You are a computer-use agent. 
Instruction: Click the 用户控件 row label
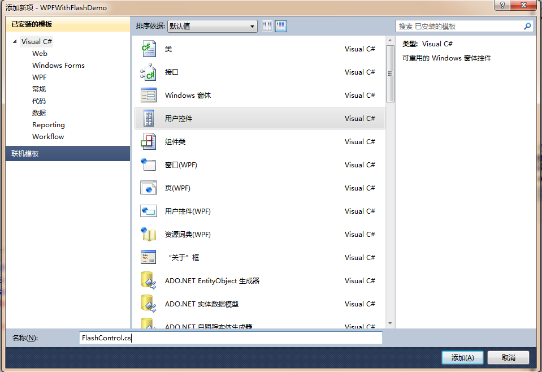tap(179, 118)
